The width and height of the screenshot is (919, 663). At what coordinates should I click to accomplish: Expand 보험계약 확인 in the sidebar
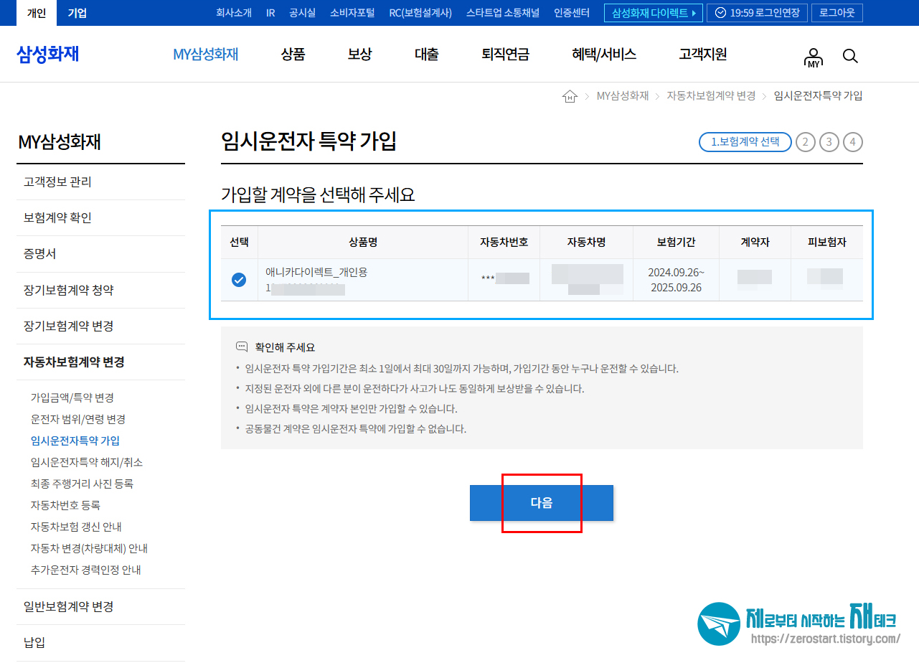point(100,218)
